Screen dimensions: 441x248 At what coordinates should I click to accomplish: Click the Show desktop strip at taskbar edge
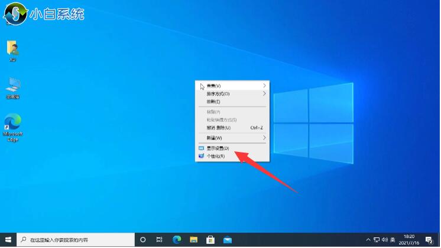click(x=440, y=240)
